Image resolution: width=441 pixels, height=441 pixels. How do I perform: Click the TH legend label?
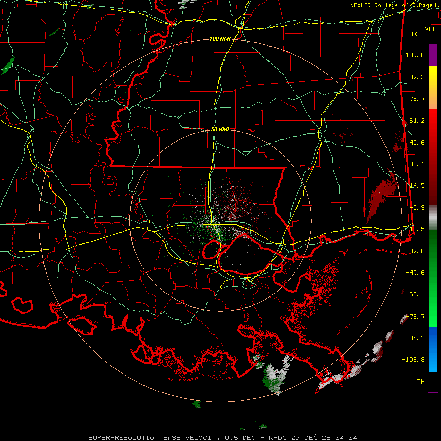click(x=421, y=382)
